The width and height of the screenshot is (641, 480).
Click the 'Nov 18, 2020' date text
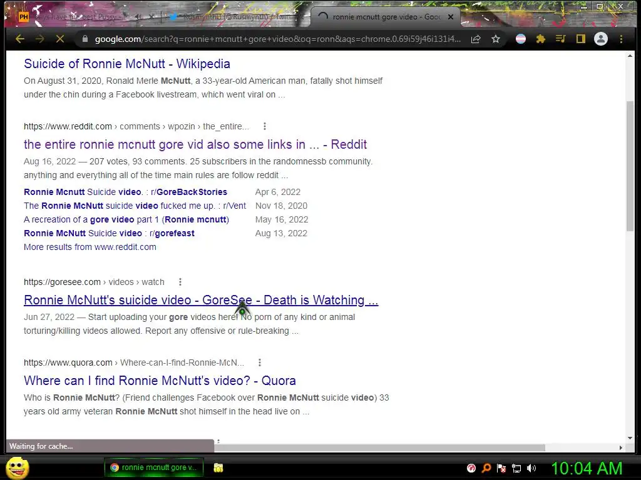[x=281, y=206]
